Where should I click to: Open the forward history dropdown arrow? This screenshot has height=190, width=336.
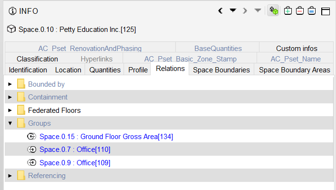click(x=258, y=10)
